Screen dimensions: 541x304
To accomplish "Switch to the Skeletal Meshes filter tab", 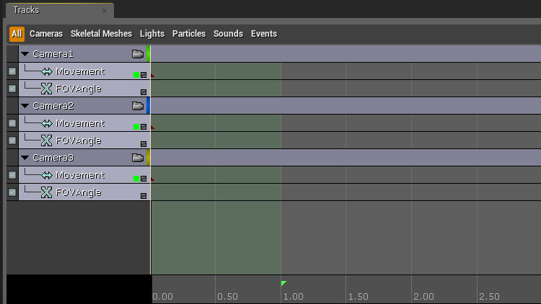I will (101, 34).
